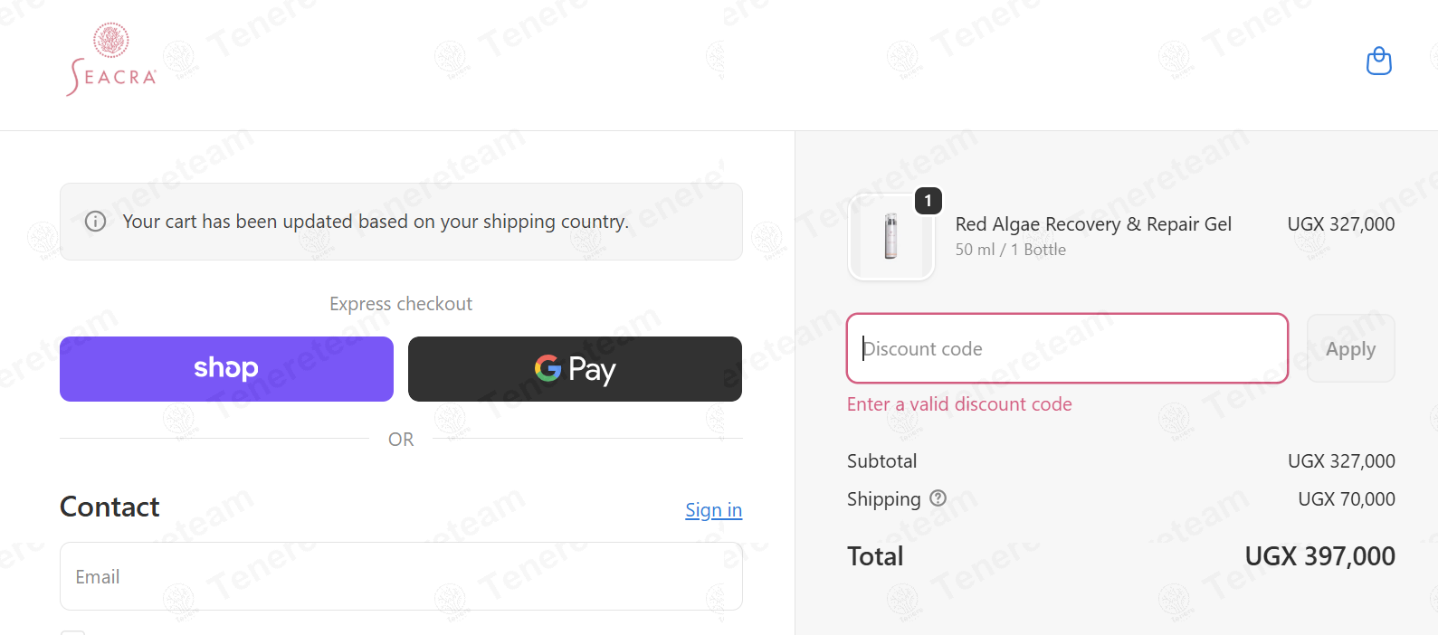Screen dimensions: 1438x635
Task: Click the Express checkout label
Action: click(401, 304)
